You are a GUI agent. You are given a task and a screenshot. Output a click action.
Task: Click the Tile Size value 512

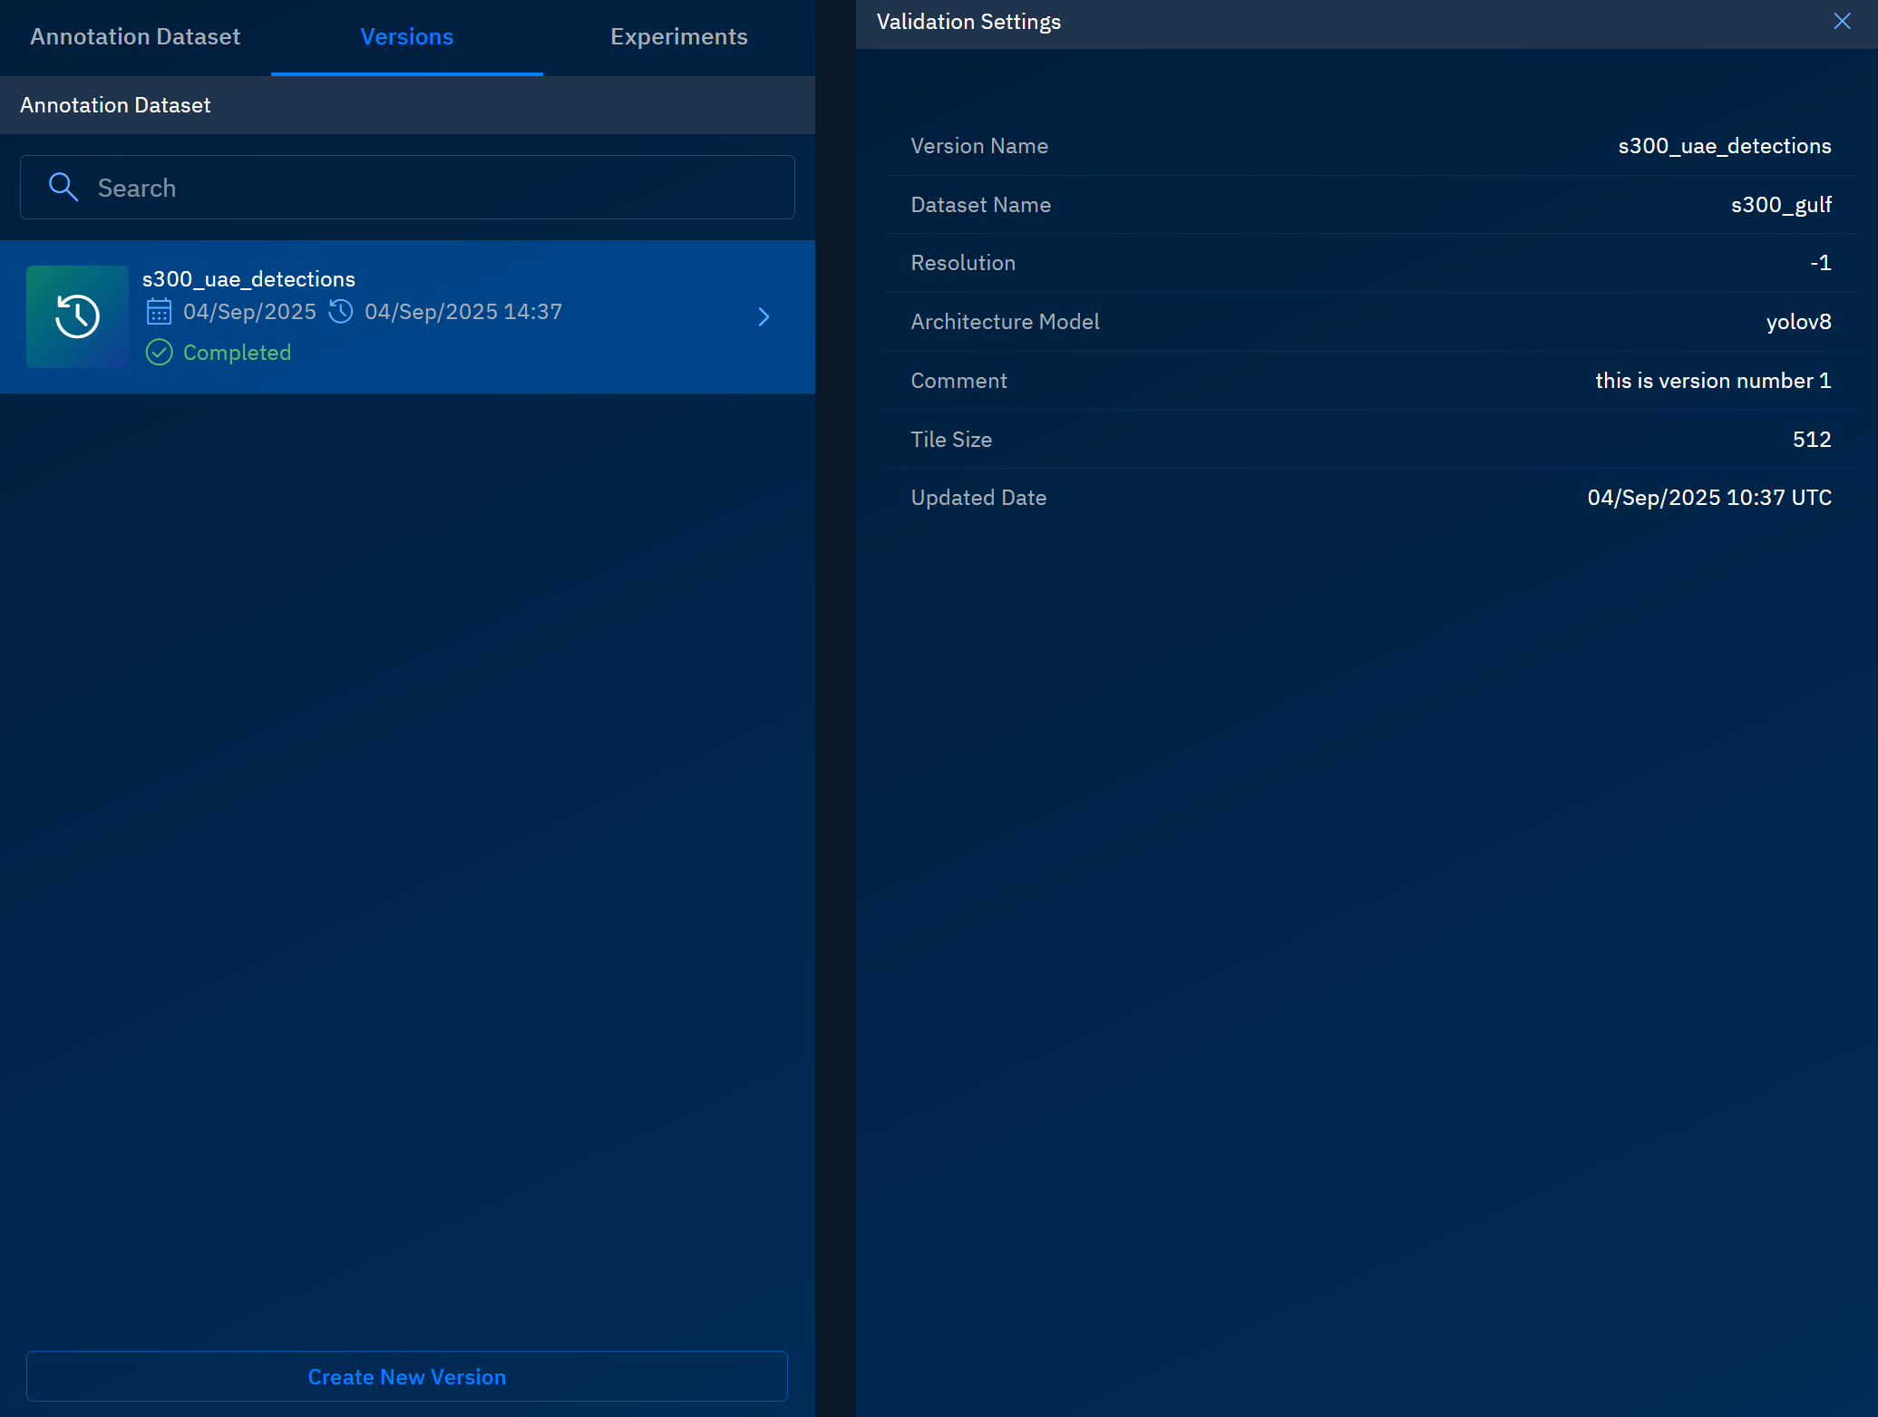pos(1811,440)
